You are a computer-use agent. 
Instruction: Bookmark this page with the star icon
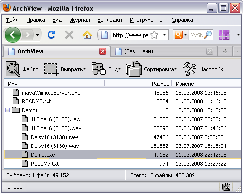[x=154, y=35]
